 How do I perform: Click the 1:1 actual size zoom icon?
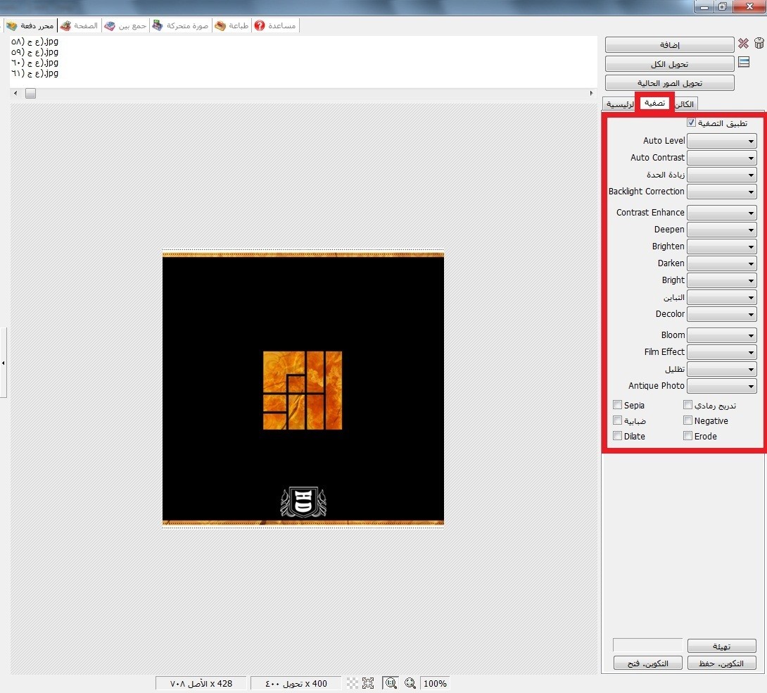point(391,683)
